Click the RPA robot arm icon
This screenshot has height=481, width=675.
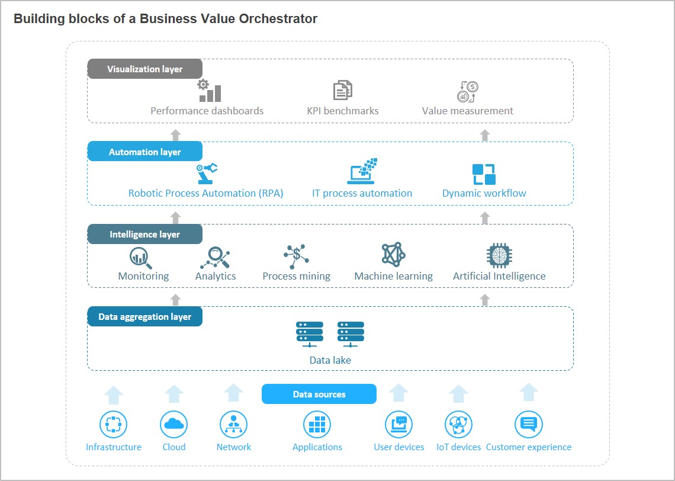pyautogui.click(x=206, y=174)
